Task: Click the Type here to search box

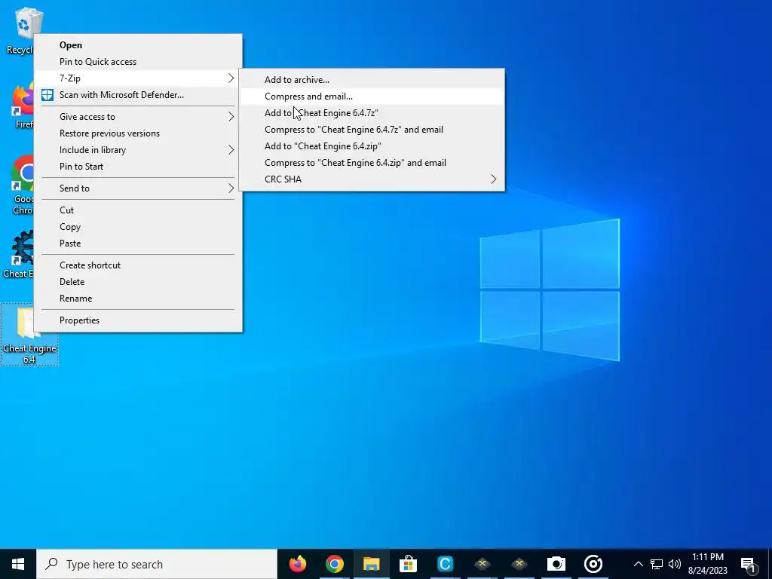Action: click(x=157, y=564)
